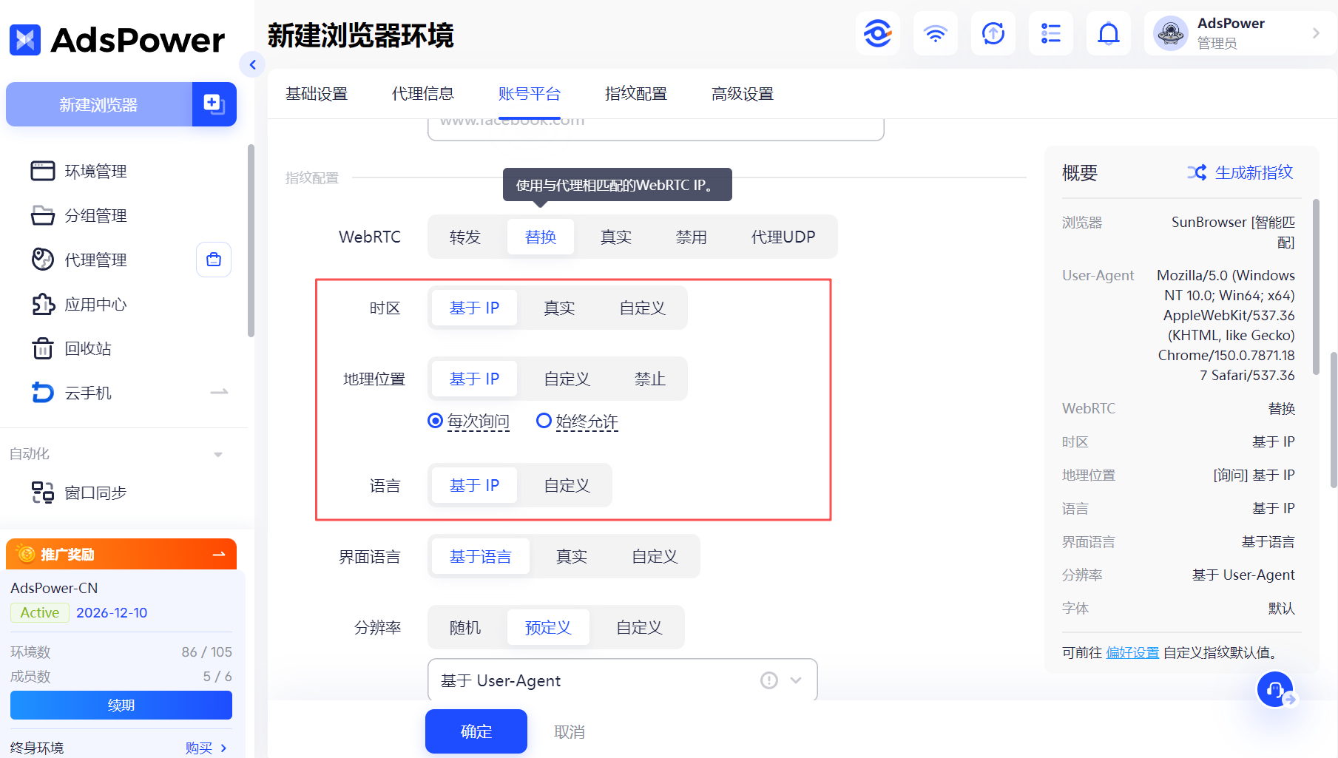The height and width of the screenshot is (758, 1338).
Task: Click the 续期 renew button
Action: point(121,705)
